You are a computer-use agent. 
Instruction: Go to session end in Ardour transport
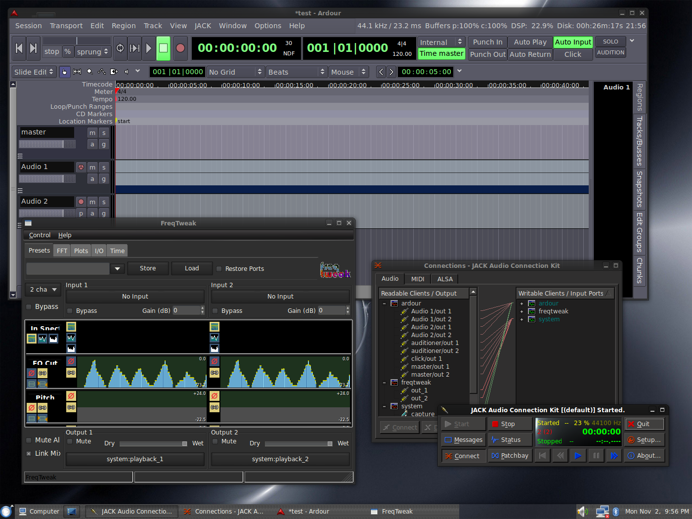click(33, 48)
